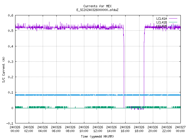Click the green LCL41B legend line sample
Viewport: 186px width, 139px height.
pyautogui.click(x=173, y=22)
